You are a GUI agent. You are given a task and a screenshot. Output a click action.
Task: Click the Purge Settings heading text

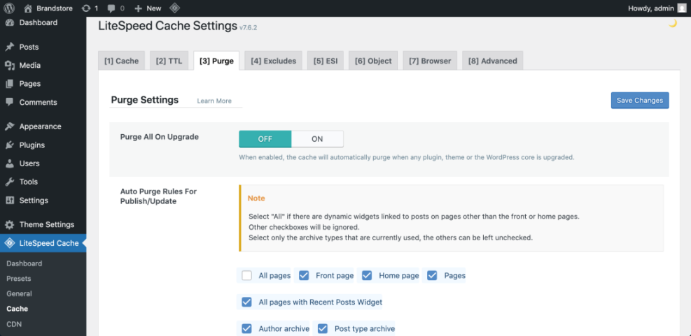144,100
